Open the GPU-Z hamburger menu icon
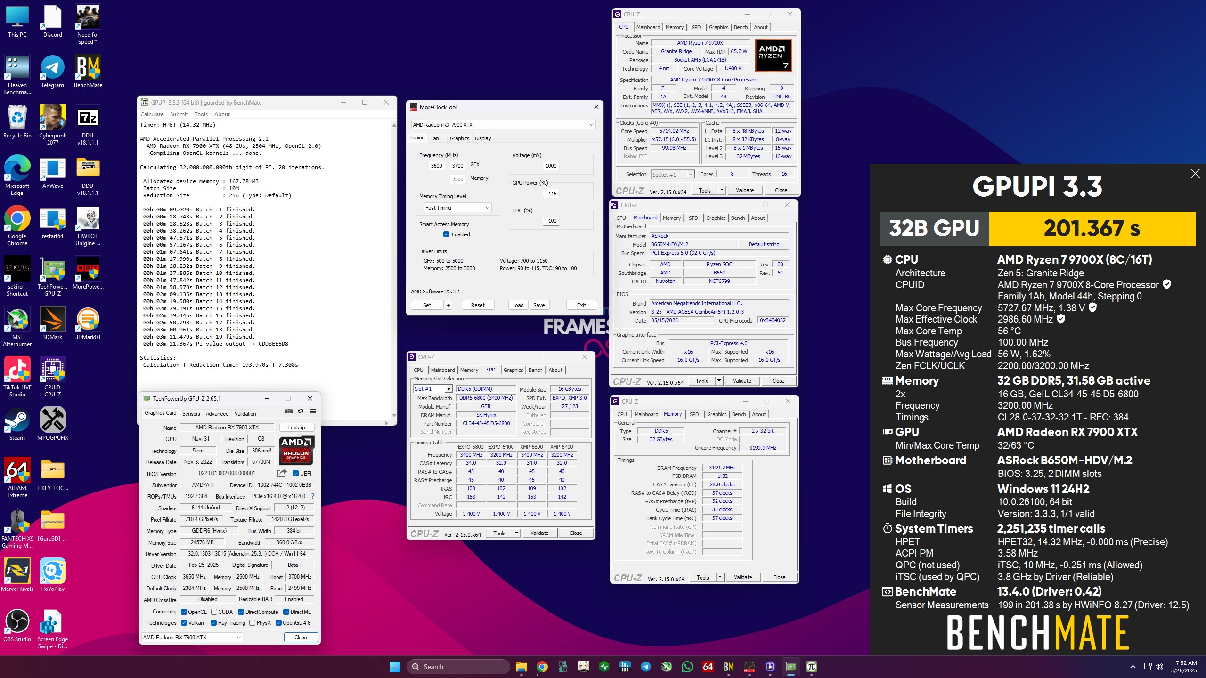The height and width of the screenshot is (678, 1206). 313,411
